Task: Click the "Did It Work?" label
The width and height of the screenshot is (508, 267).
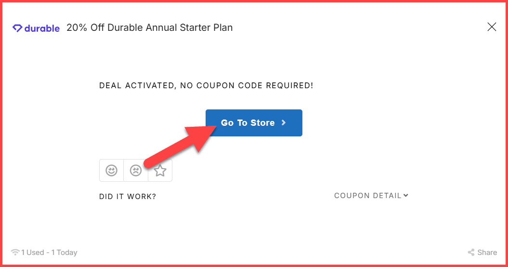Action: tap(128, 197)
